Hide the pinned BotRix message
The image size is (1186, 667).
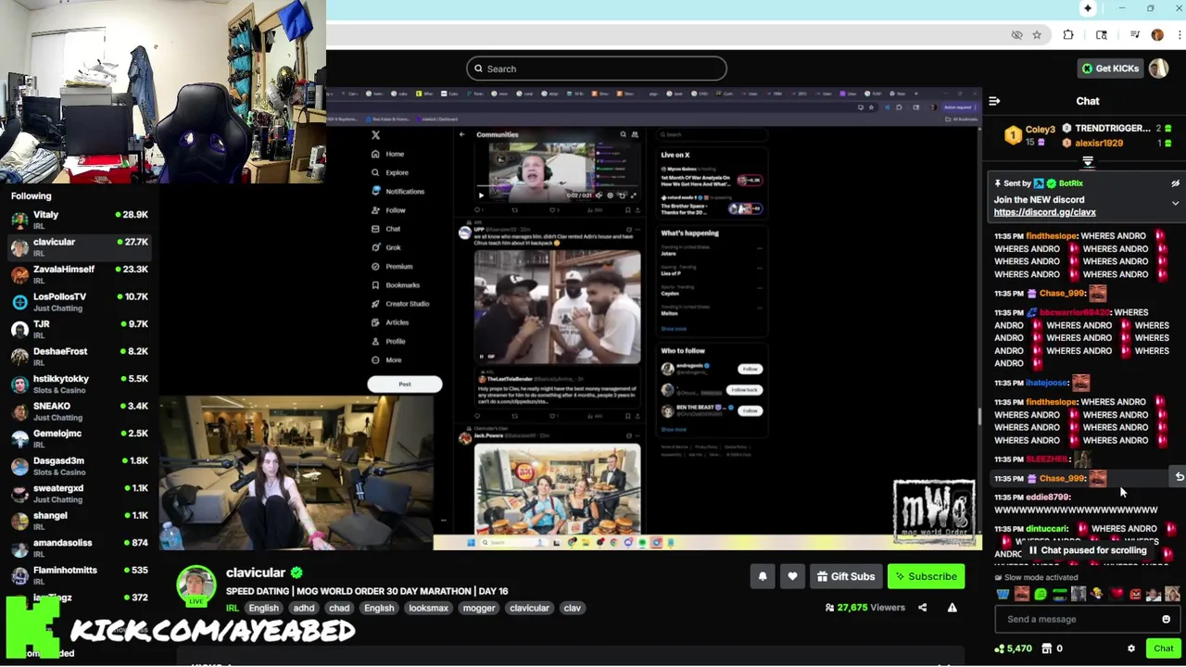point(1175,183)
